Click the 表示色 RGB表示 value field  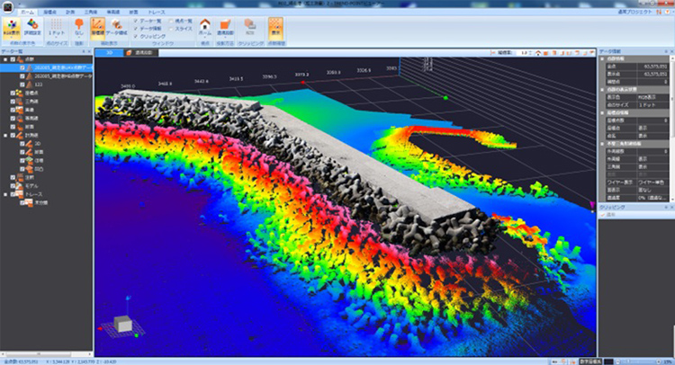(652, 98)
